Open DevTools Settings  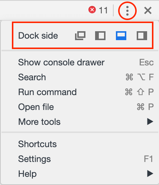tap(80, 159)
